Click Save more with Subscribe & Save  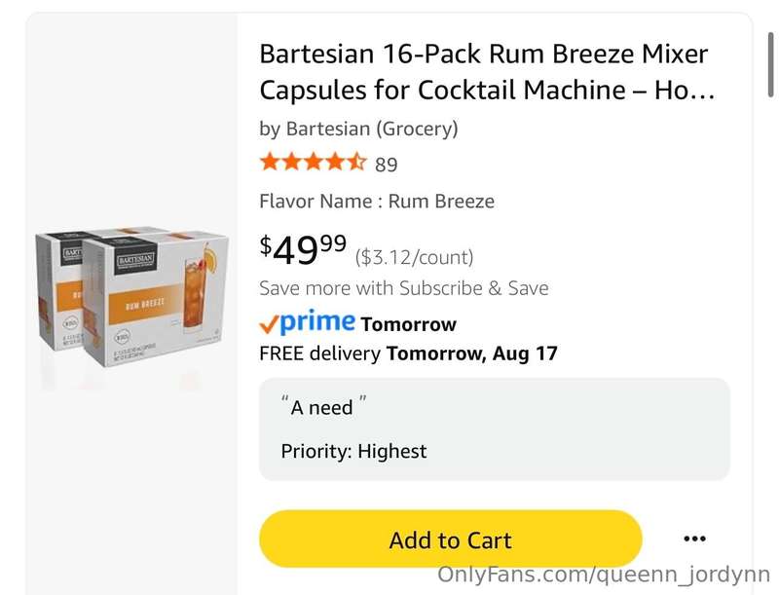coord(404,288)
